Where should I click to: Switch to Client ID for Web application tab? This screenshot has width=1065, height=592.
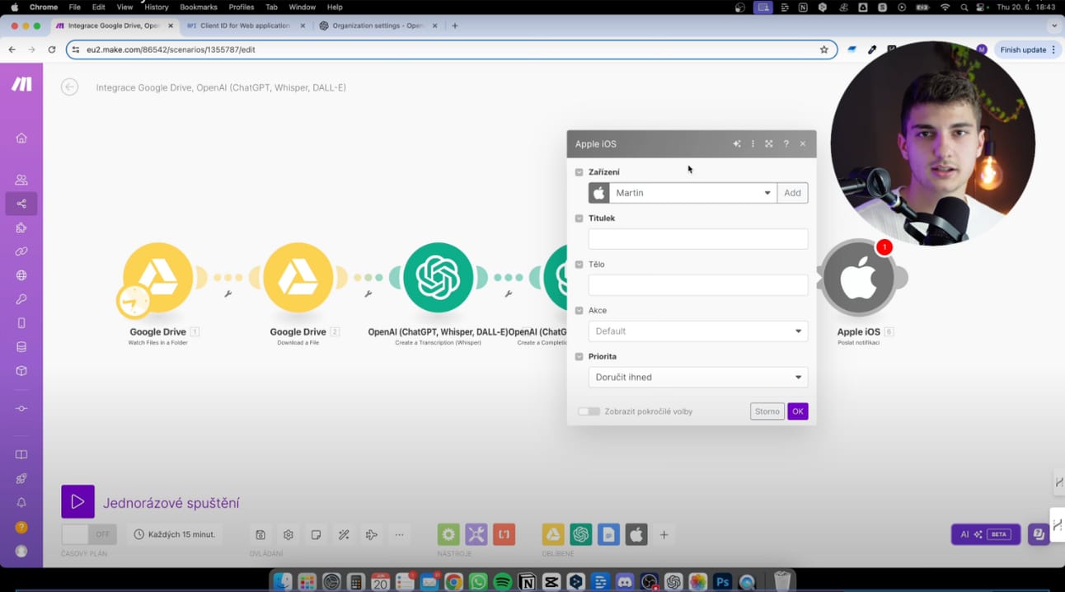(244, 26)
